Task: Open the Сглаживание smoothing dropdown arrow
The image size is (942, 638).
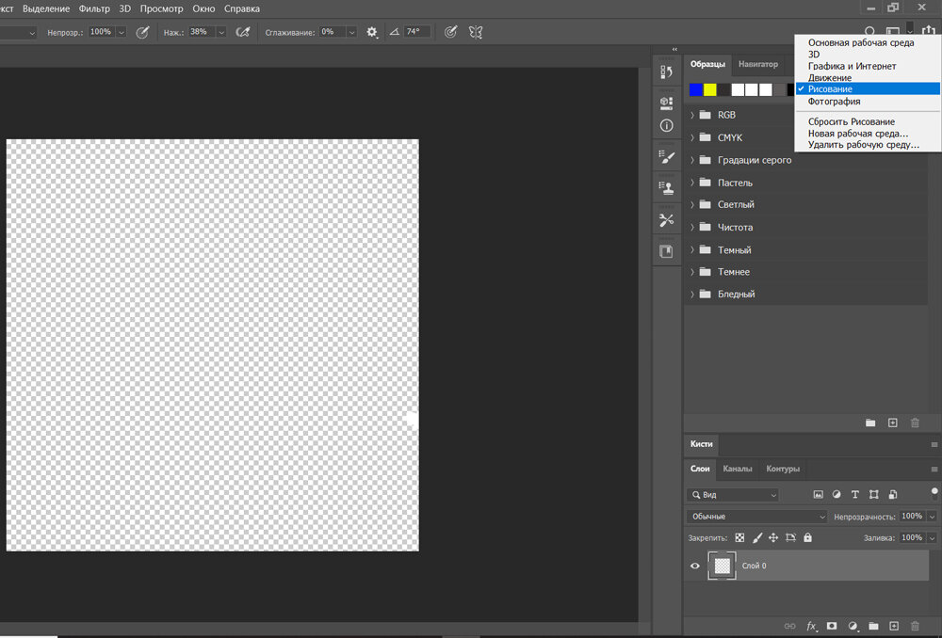Action: (352, 32)
